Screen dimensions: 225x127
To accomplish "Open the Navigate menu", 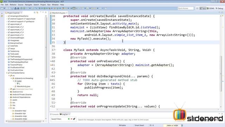I will click(28, 5).
